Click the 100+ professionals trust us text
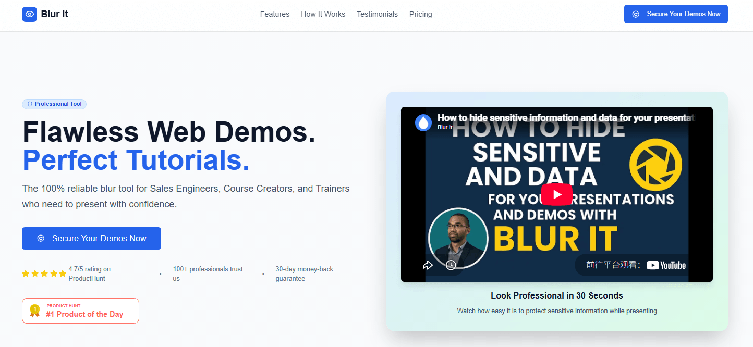This screenshot has height=347, width=753. coord(208,274)
